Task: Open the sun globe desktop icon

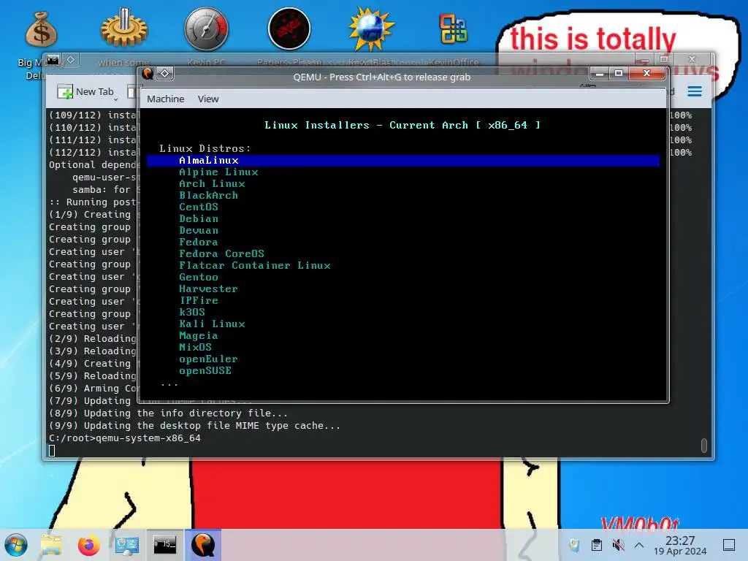Action: [x=372, y=28]
